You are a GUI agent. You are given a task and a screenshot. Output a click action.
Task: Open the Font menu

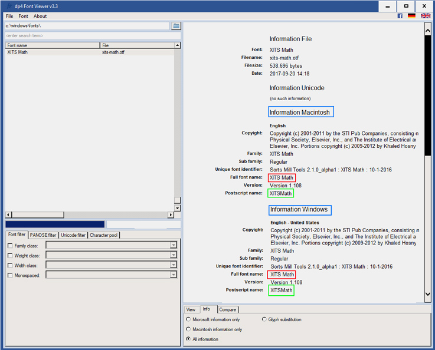pos(23,16)
